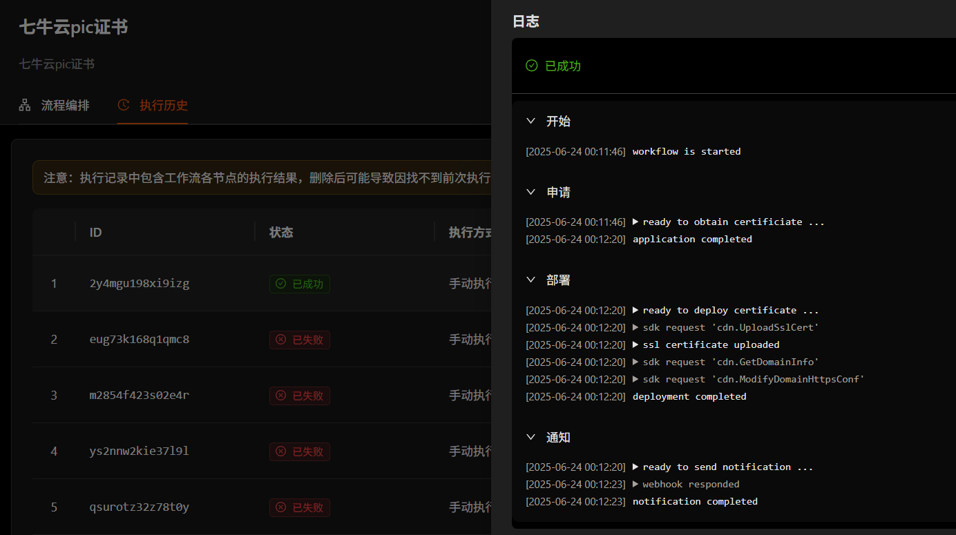The width and height of the screenshot is (956, 535).
Task: Select run ID m2854f423s02e4r
Action: tap(140, 396)
